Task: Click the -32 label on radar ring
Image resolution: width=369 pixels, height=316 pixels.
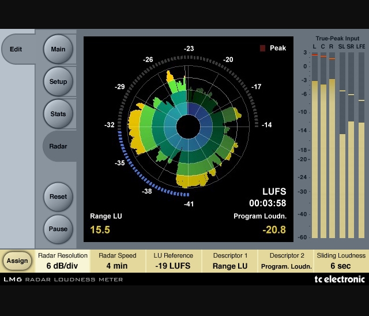Action: click(110, 125)
